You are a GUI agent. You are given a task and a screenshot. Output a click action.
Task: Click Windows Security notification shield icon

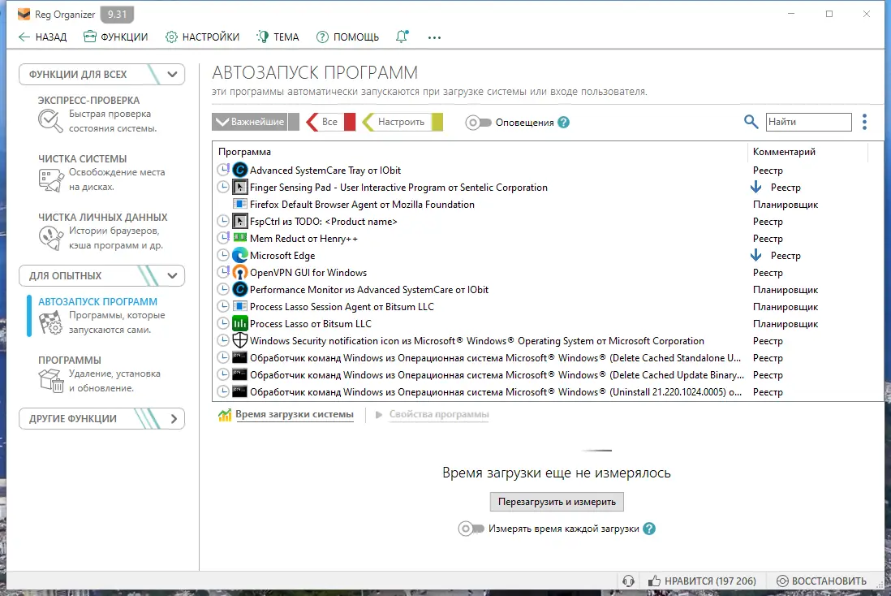click(240, 341)
